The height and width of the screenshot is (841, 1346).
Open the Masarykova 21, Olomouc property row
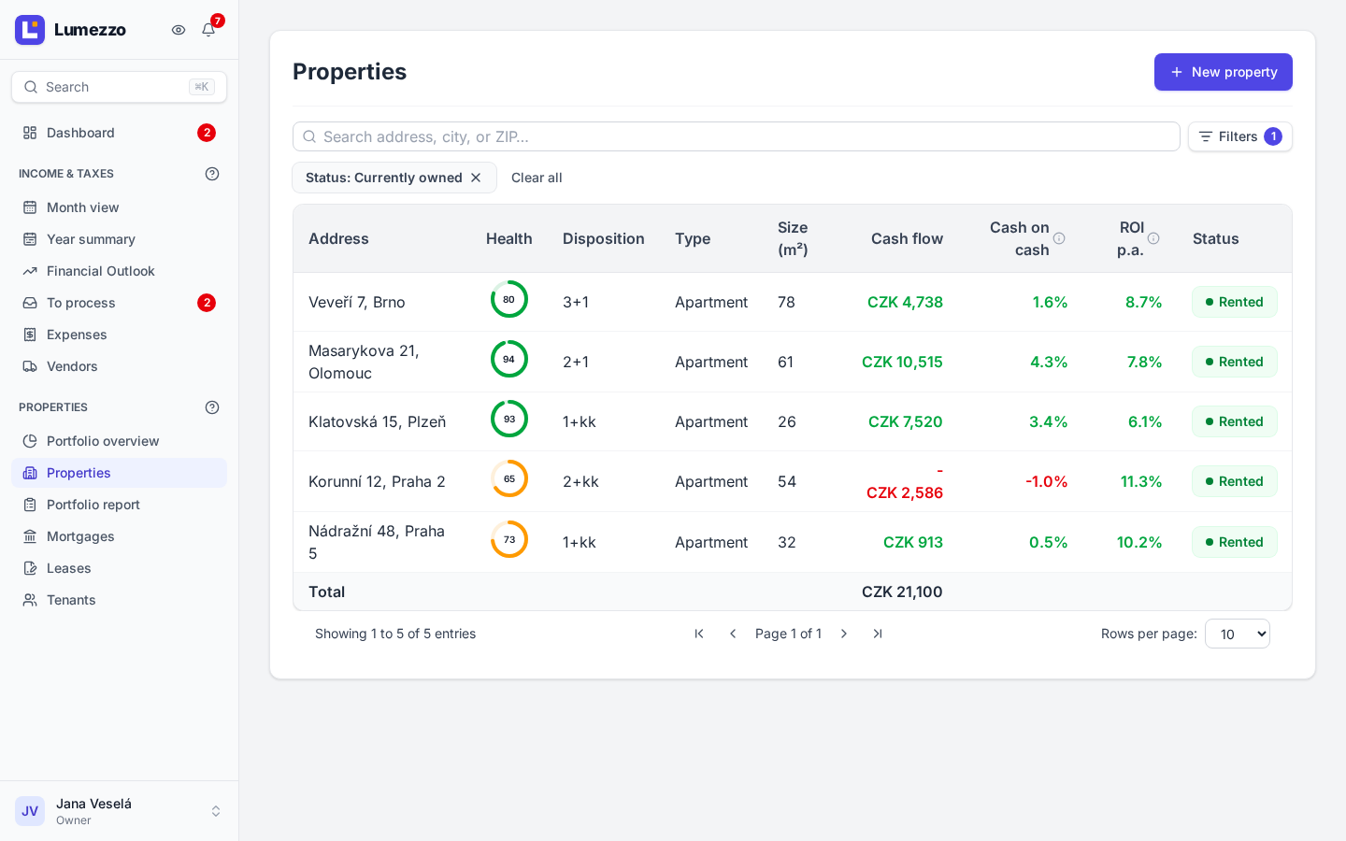[793, 362]
